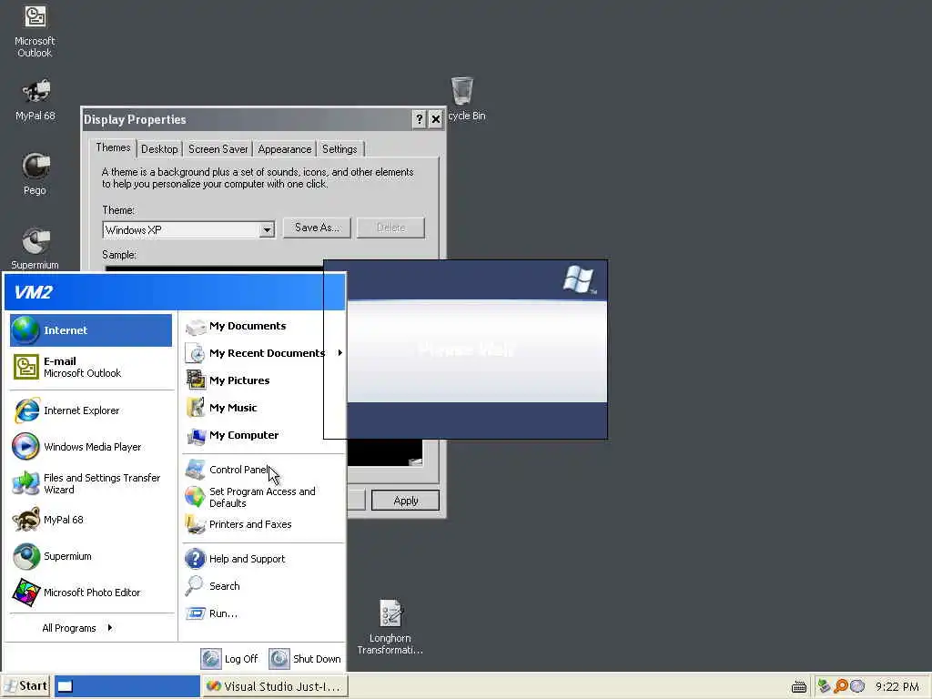The height and width of the screenshot is (699, 932).
Task: Click the network connection tray icon
Action: (824, 686)
